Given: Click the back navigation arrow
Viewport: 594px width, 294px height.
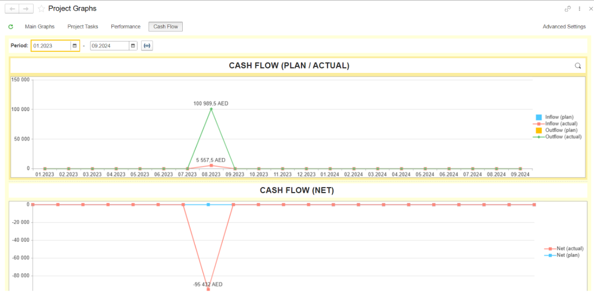Looking at the screenshot, I should (12, 9).
